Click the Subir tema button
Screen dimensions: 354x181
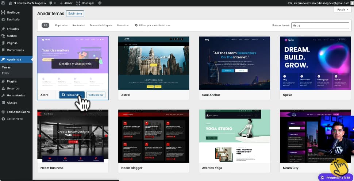pos(75,14)
